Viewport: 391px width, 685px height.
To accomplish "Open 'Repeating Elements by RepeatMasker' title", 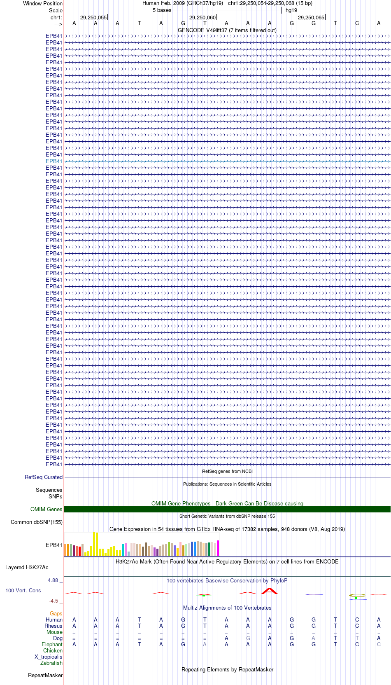I will pyautogui.click(x=227, y=669).
